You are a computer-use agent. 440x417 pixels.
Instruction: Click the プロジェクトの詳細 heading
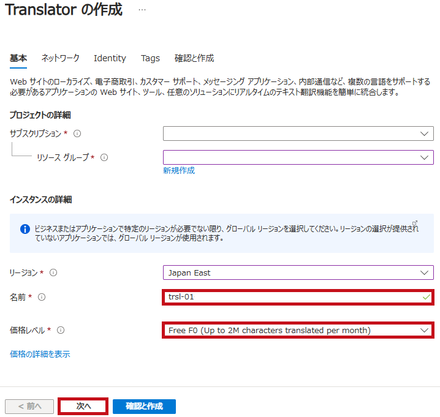coord(40,115)
